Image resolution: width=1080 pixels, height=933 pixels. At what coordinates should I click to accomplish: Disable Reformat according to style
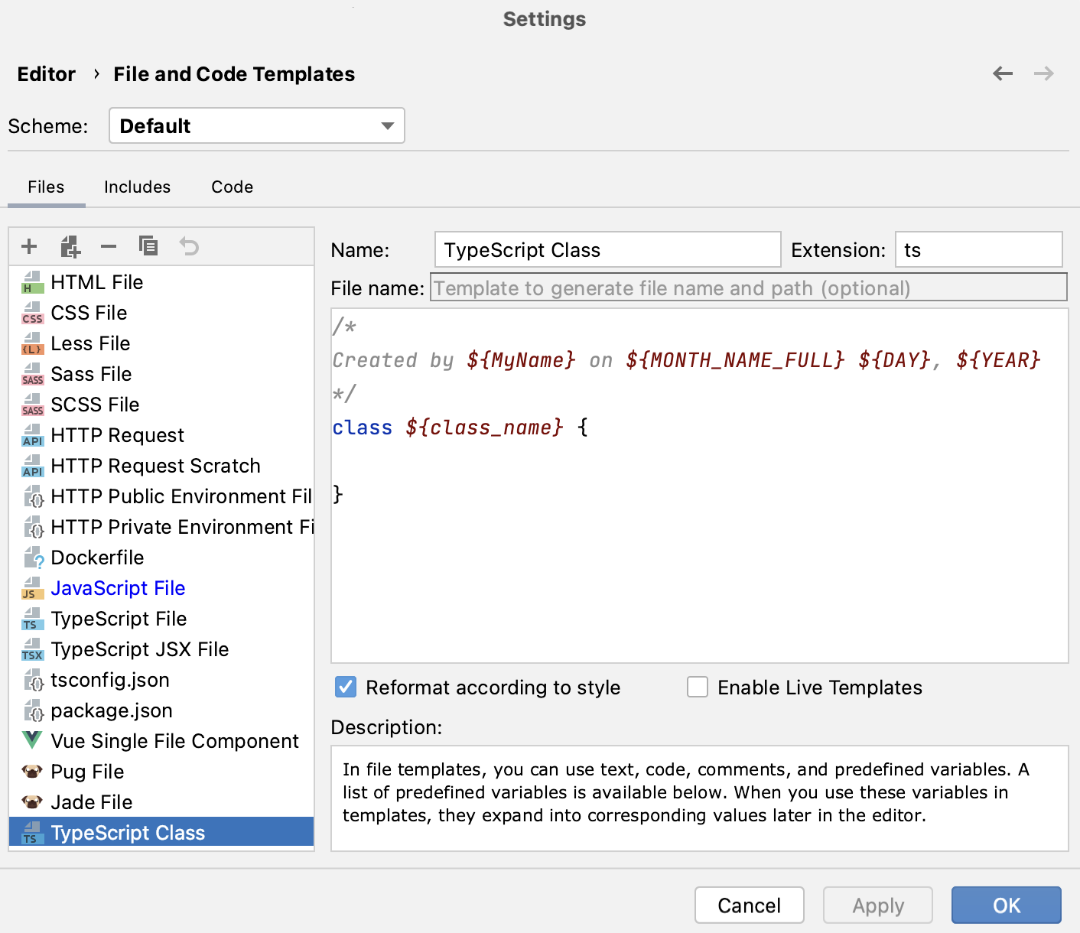(345, 687)
